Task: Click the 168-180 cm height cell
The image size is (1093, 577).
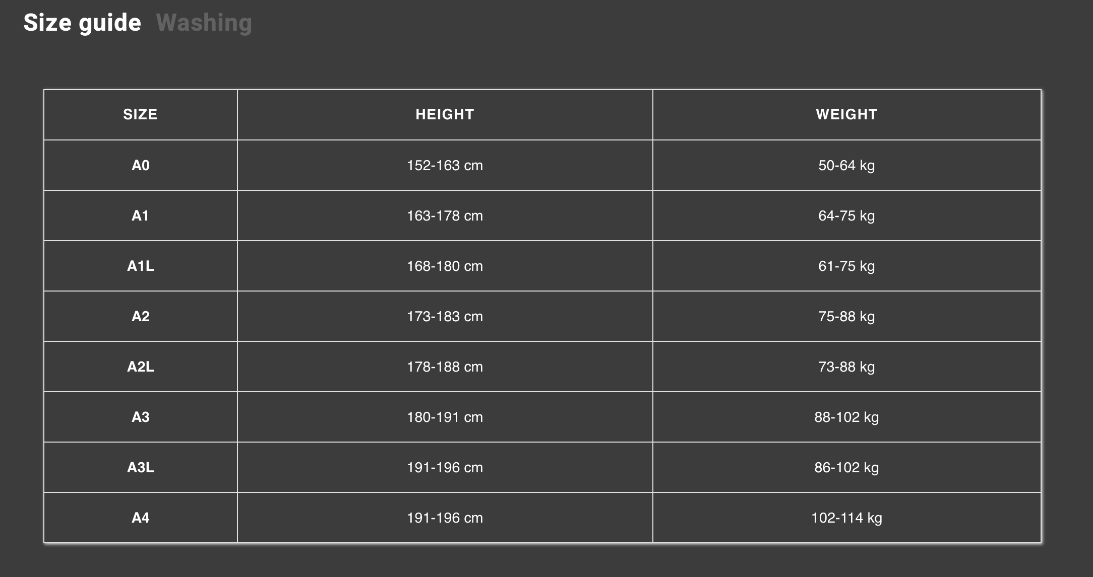Action: (445, 266)
